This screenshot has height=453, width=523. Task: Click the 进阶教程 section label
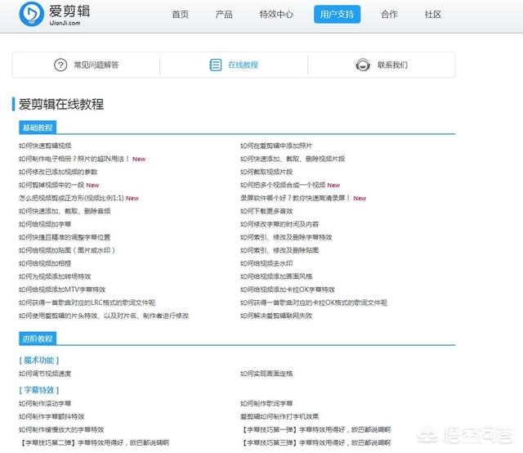38,339
